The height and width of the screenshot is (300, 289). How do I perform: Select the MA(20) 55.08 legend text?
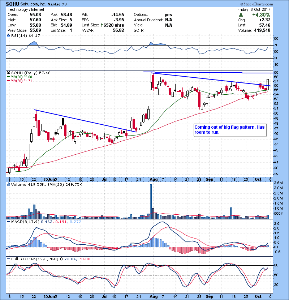[21, 77]
